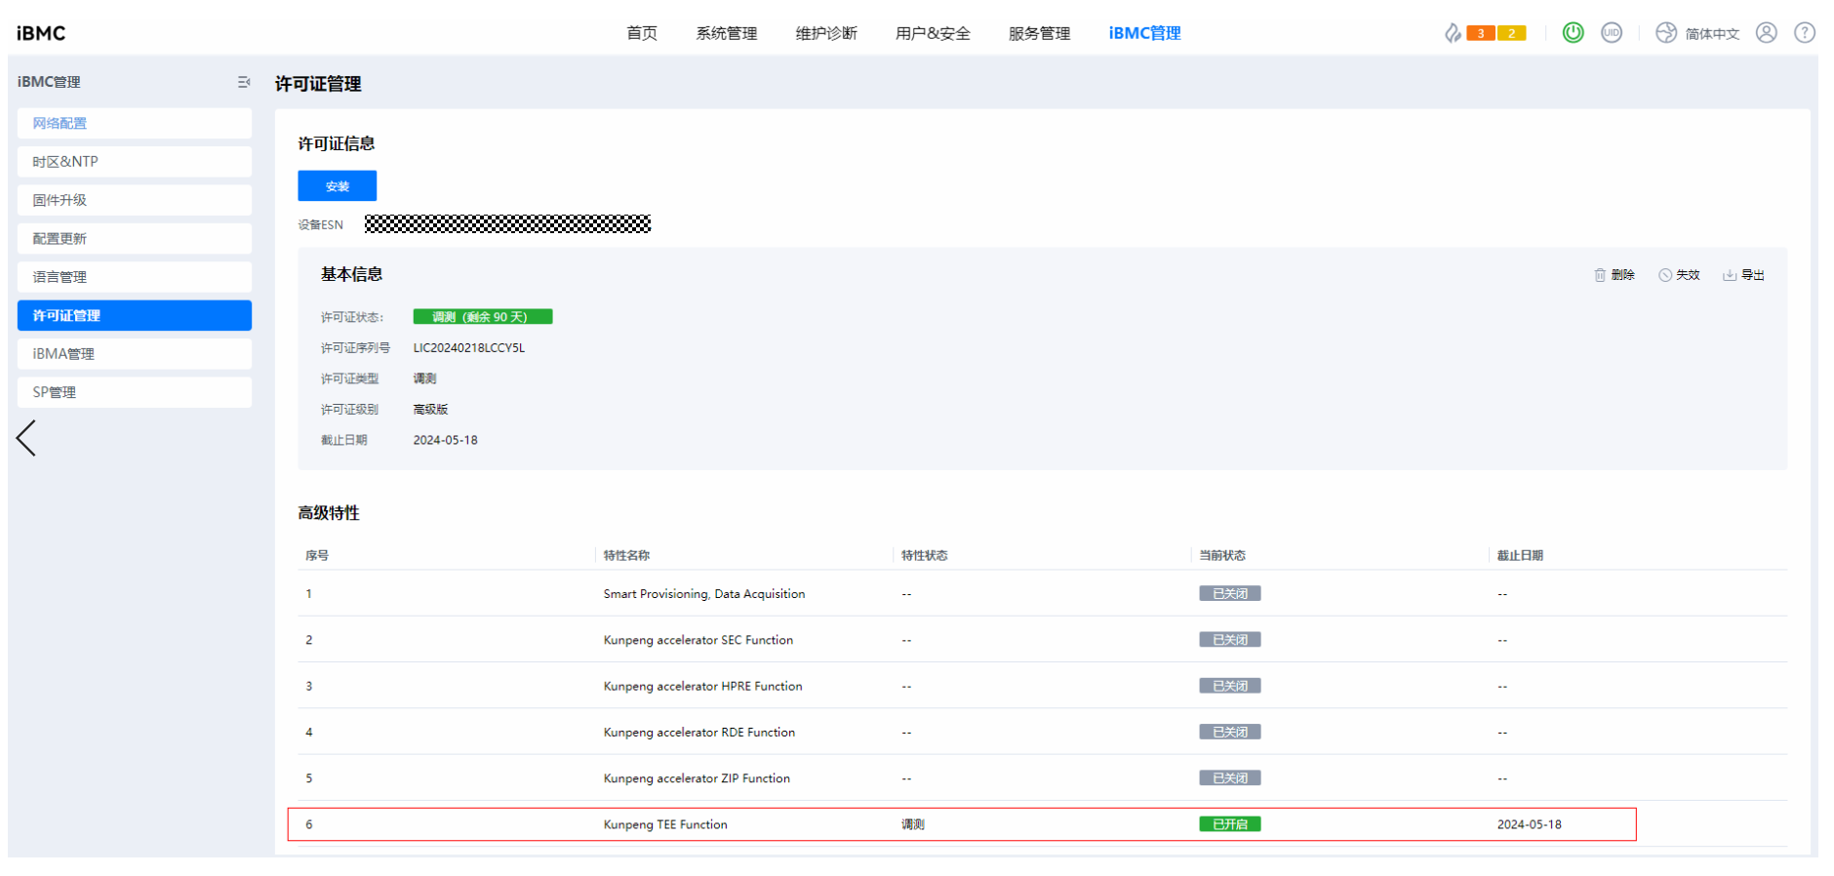1834x876 pixels.
Task: Click the 高级版 license level value
Action: 430,410
